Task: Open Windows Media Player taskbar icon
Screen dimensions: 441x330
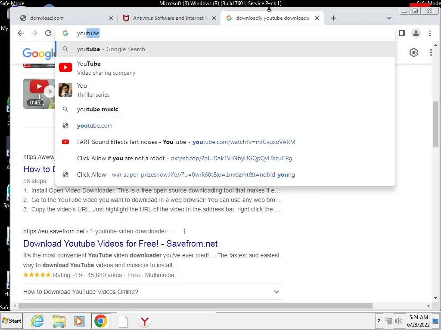Action: [80, 321]
